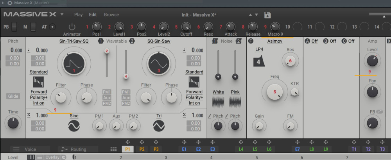
Task: Click the filter Freq knob
Action: [x=274, y=92]
